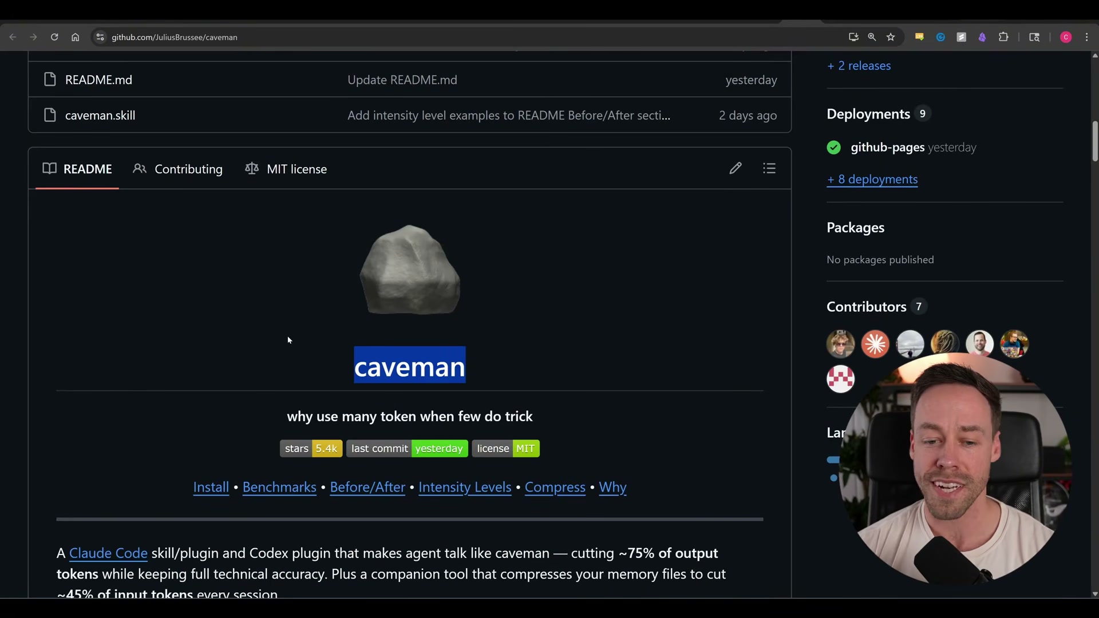1099x618 pixels.
Task: Click the browser back arrow
Action: point(13,37)
